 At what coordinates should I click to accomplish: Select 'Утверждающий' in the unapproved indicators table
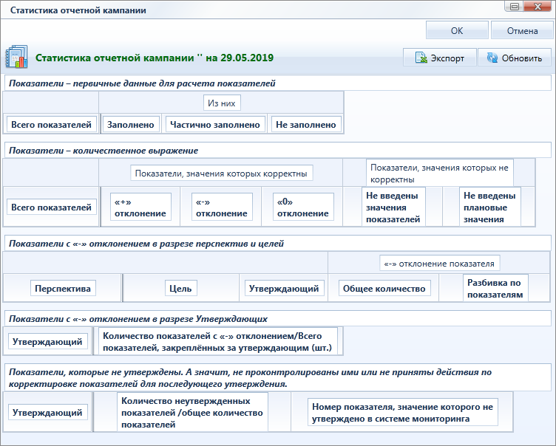pyautogui.click(x=47, y=412)
